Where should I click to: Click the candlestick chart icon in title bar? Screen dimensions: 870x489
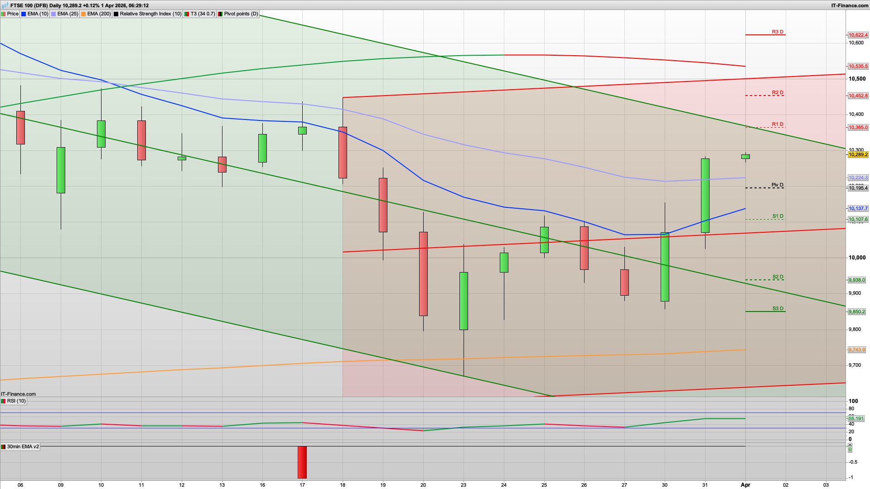tap(5, 5)
